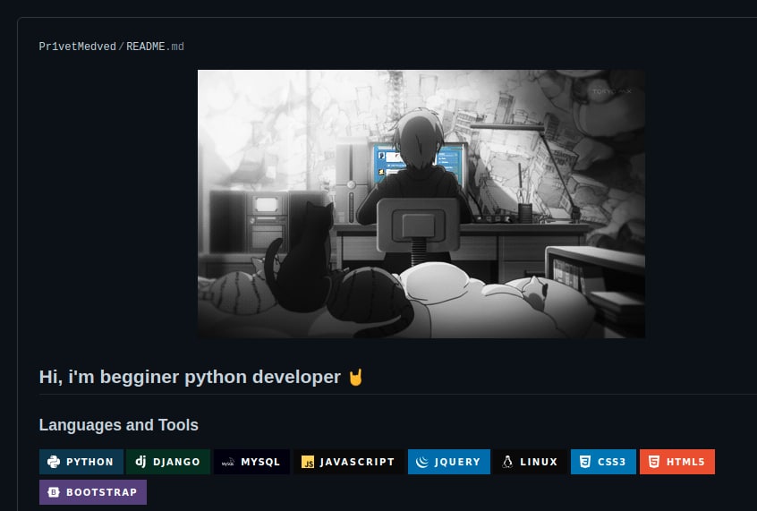Viewport: 757px width, 511px height.
Task: Click the HTML5 badge
Action: 677,462
